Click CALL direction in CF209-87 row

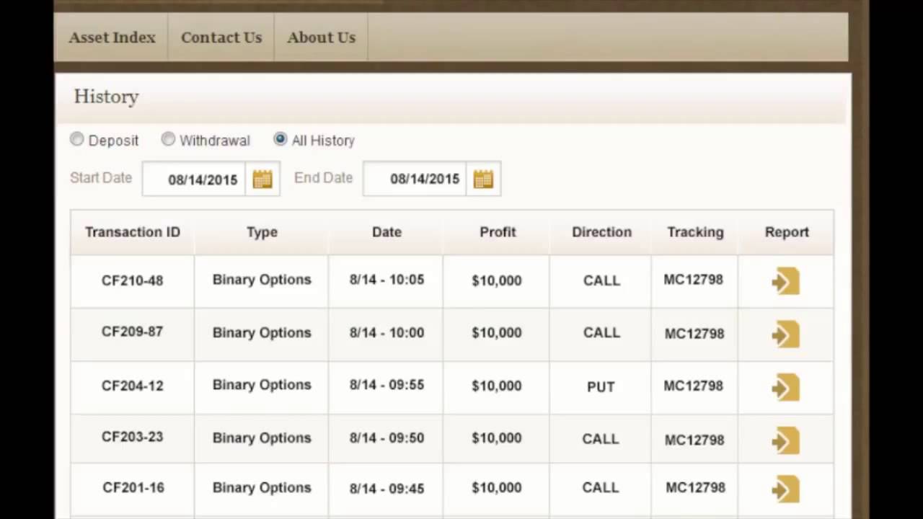601,333
